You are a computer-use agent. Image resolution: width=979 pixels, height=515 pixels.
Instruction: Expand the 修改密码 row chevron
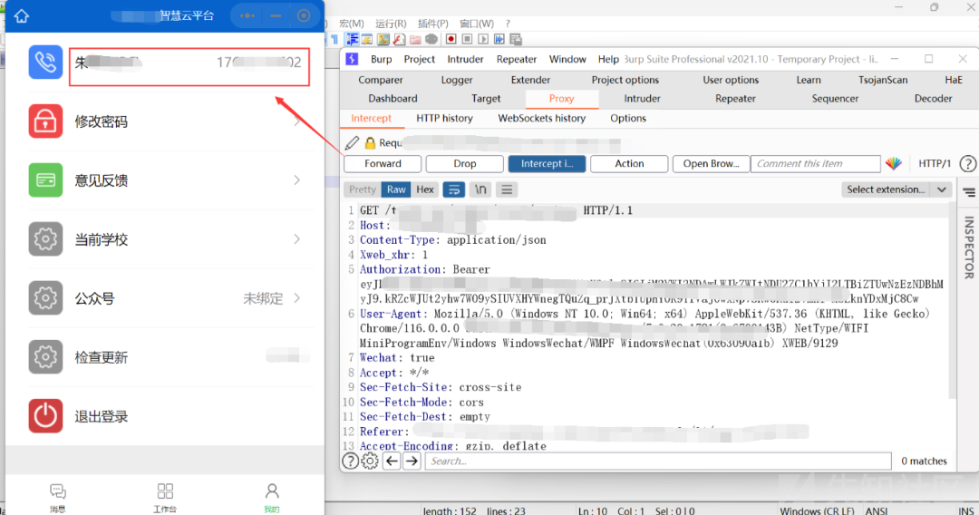297,121
